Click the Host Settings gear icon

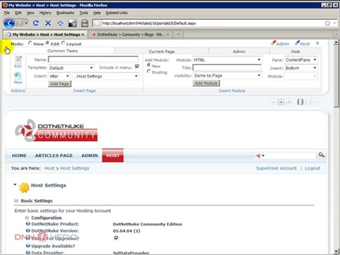24,188
